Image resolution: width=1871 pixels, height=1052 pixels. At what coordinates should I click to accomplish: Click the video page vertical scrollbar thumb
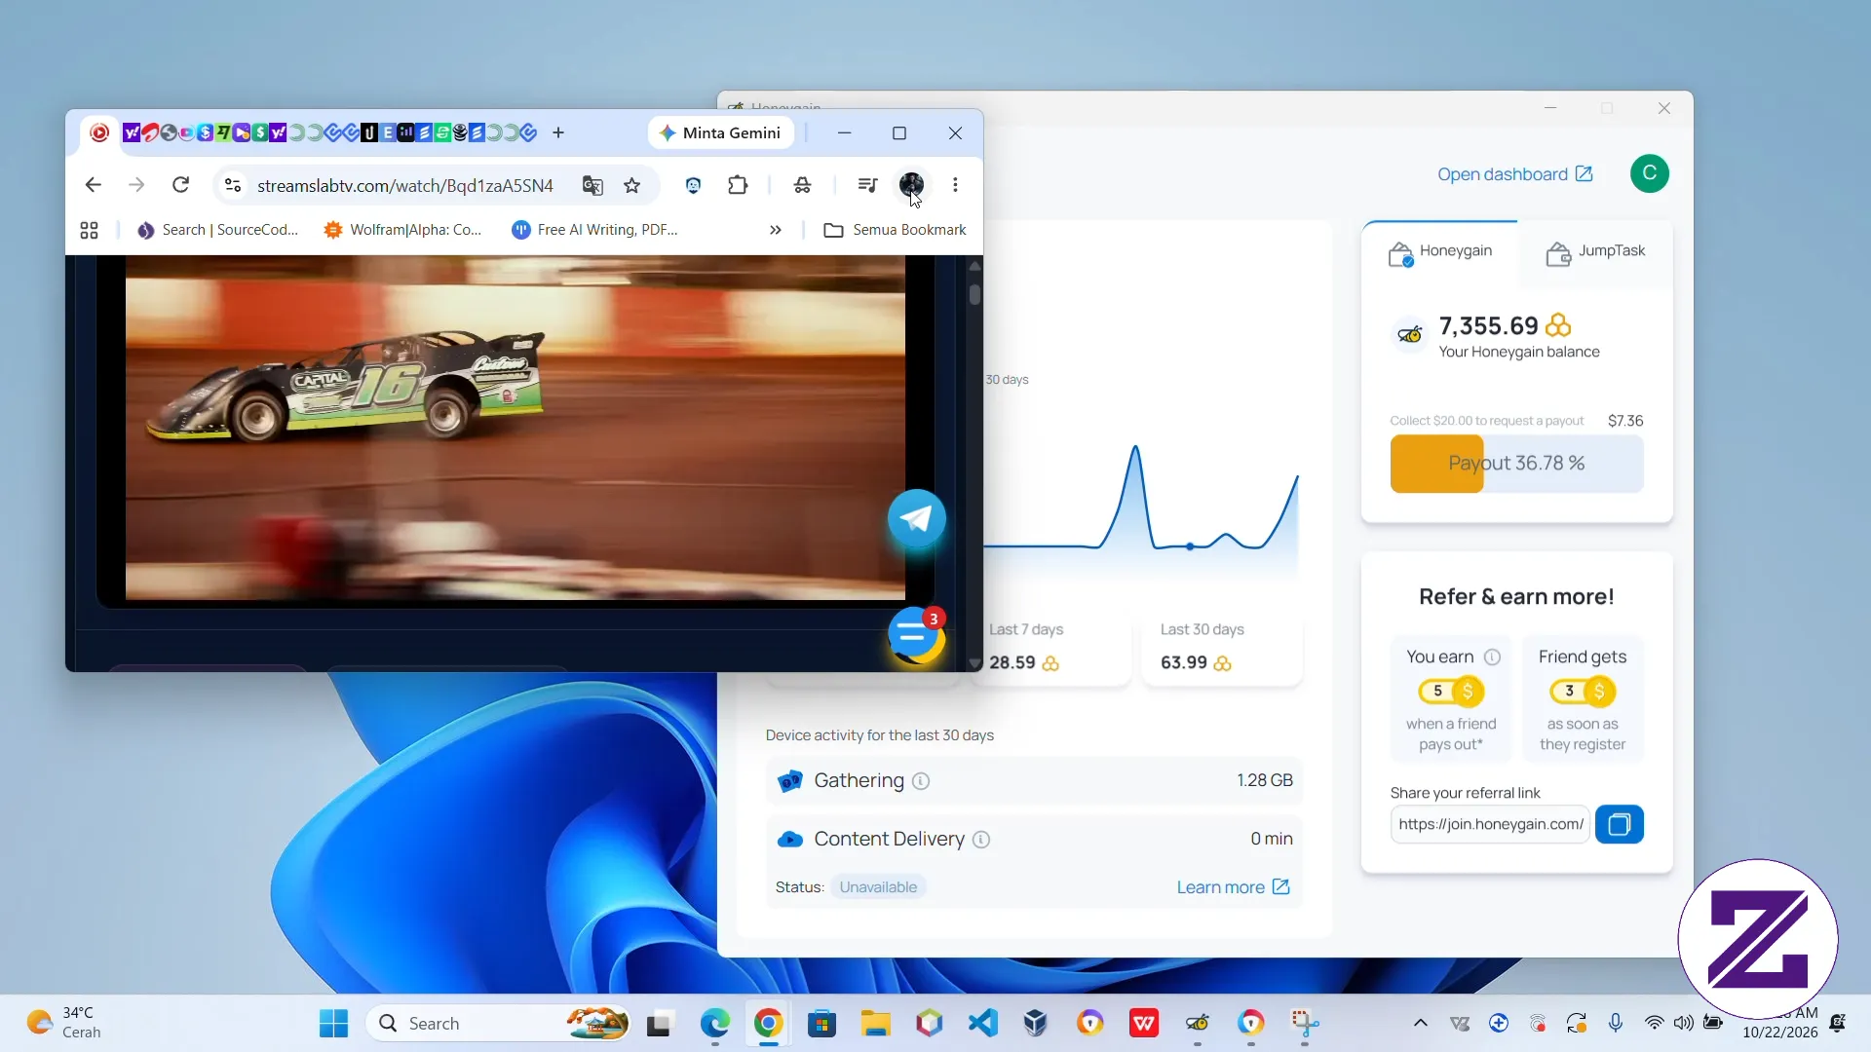974,294
